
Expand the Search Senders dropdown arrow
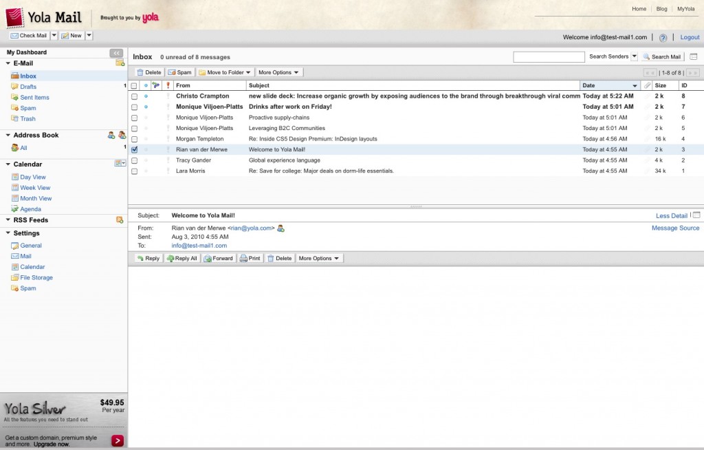click(634, 56)
